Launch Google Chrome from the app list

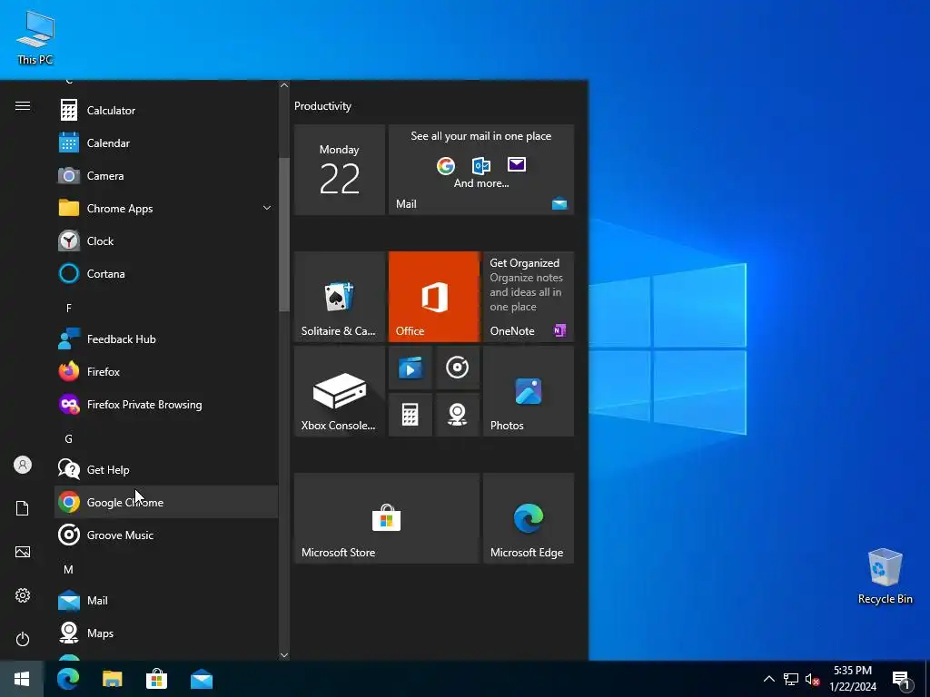[x=166, y=502]
